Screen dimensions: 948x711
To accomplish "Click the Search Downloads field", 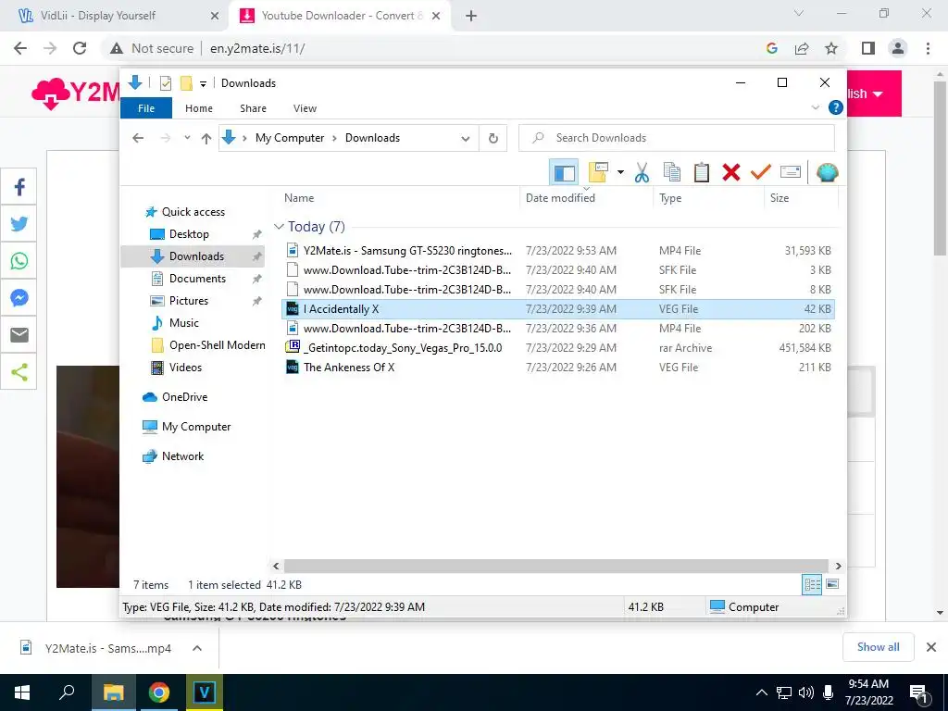I will point(677,138).
